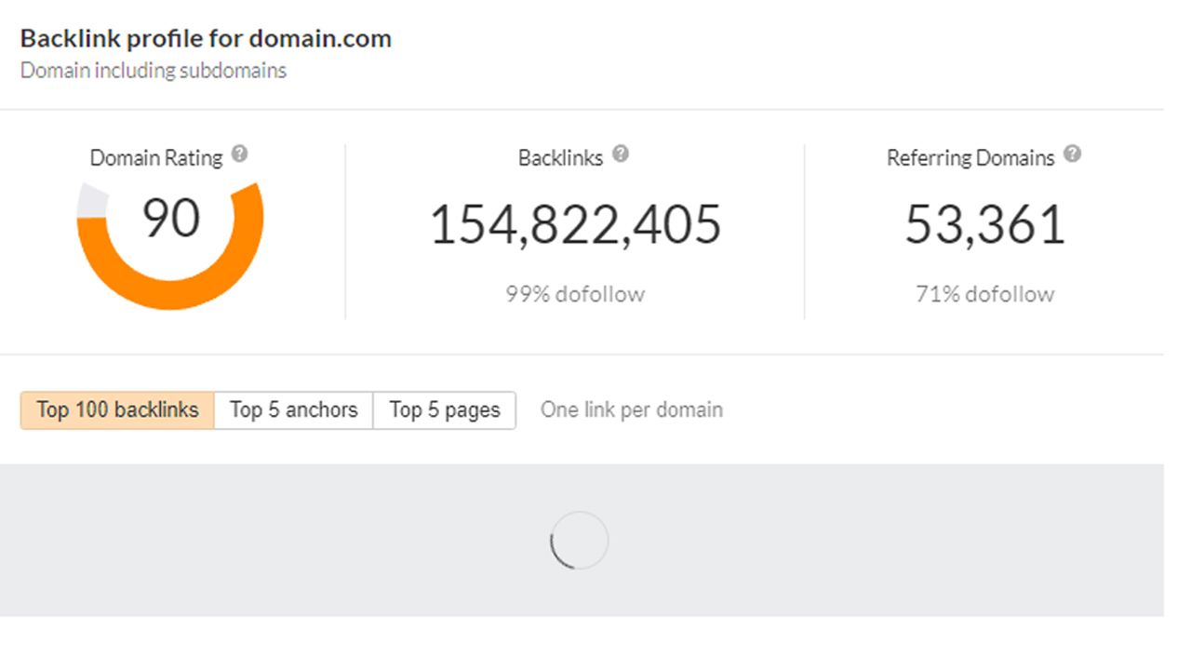
Task: Click help icon beside Referring Domains
Action: (x=1072, y=154)
